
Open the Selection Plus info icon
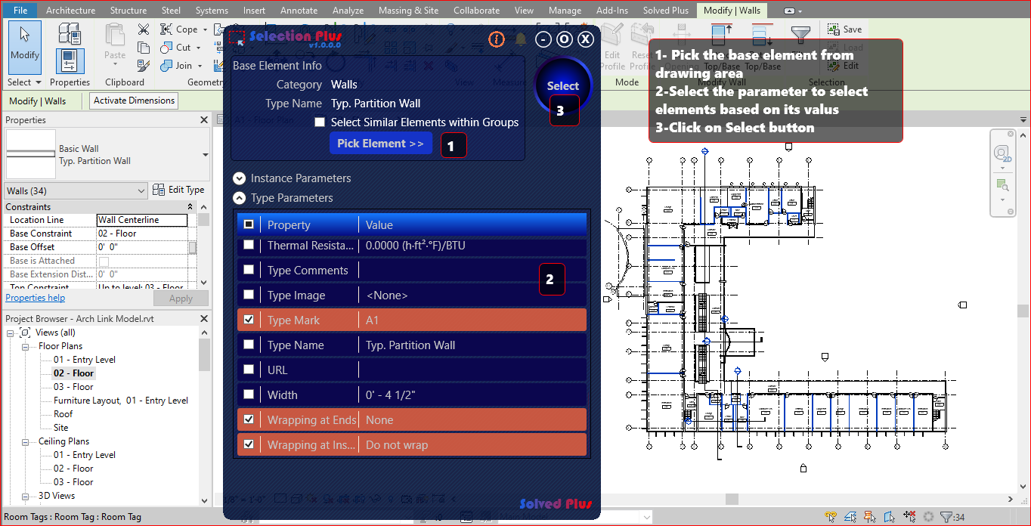pyautogui.click(x=496, y=39)
